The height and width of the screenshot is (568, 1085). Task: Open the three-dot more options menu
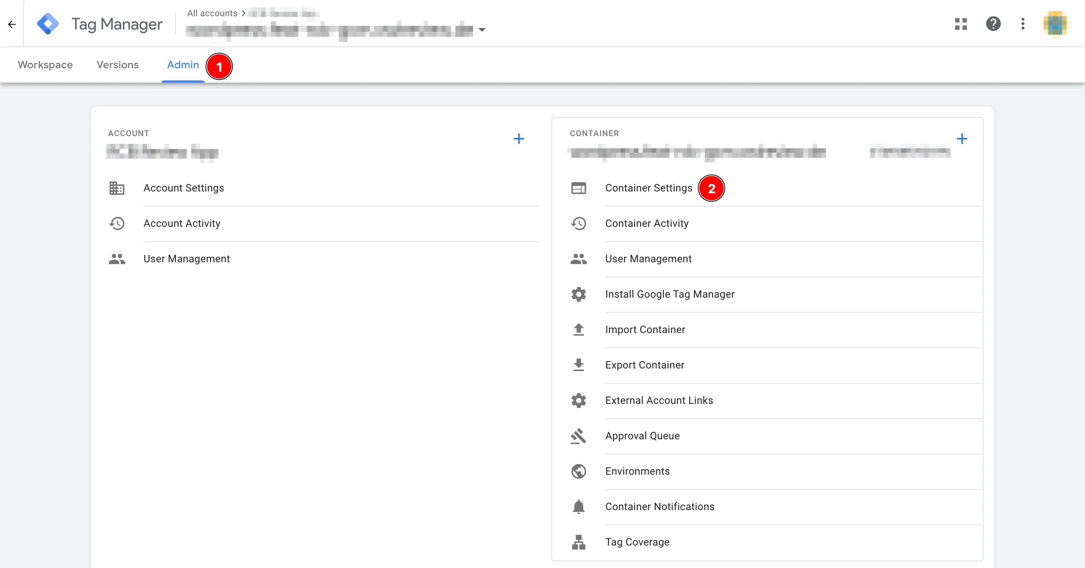click(x=1023, y=24)
